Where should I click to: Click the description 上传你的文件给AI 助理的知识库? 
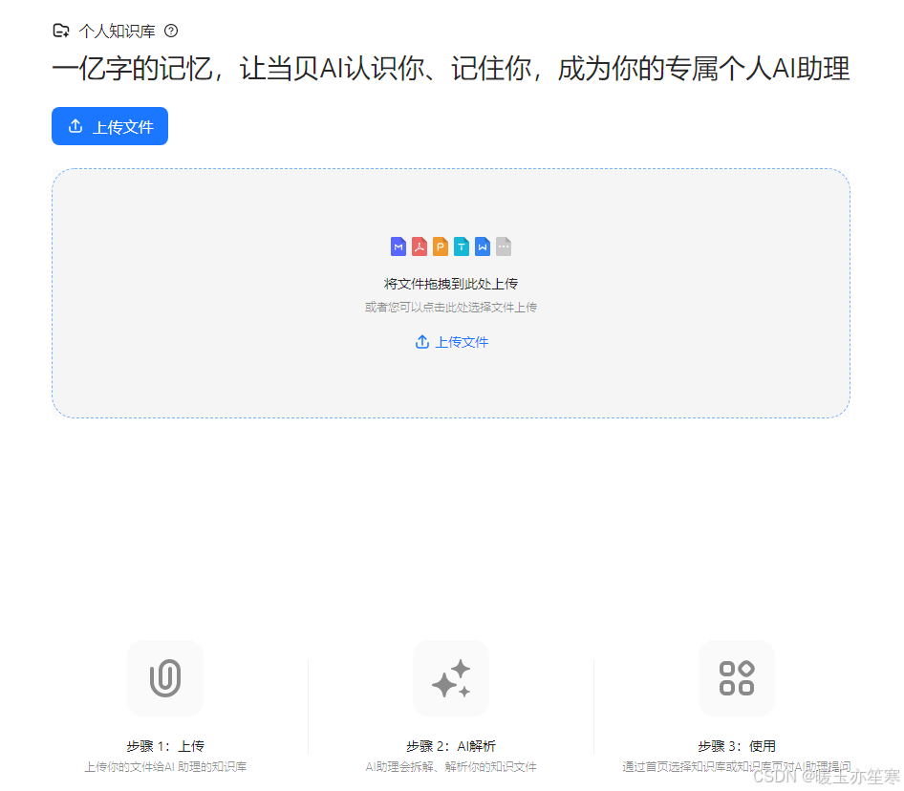(165, 767)
